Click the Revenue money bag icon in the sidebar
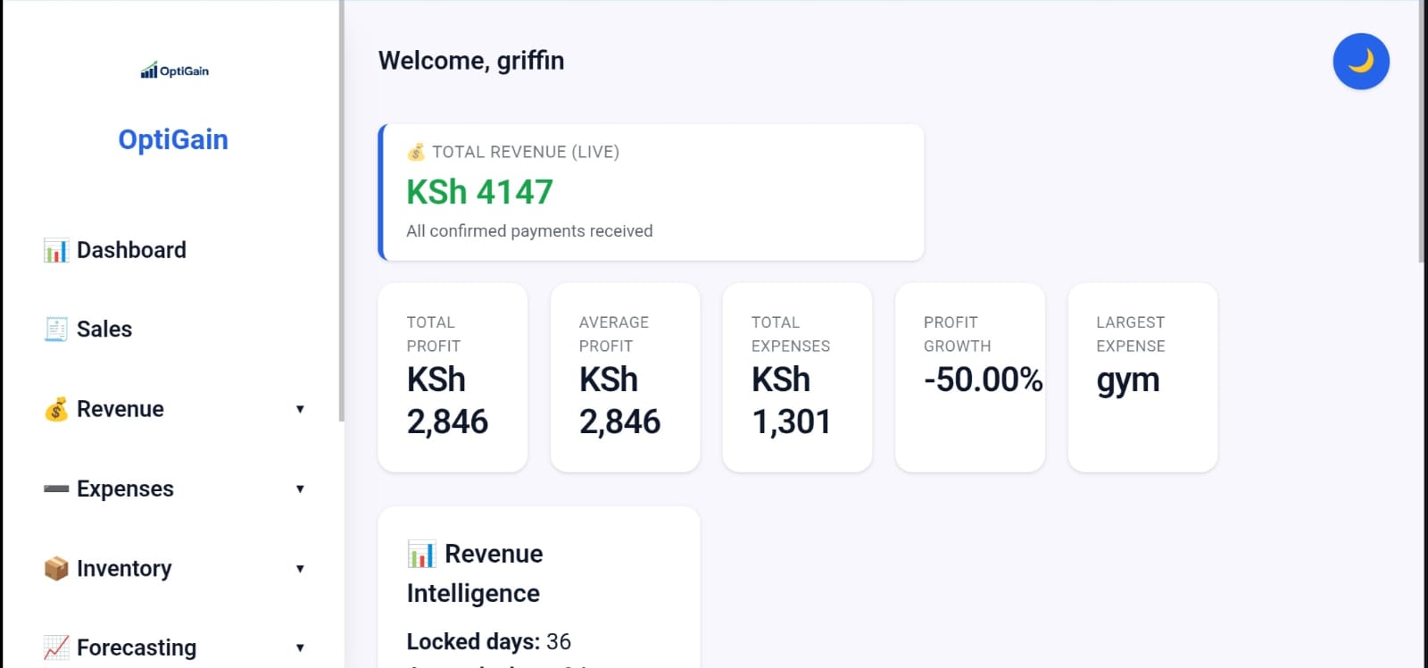The width and height of the screenshot is (1428, 668). [55, 409]
